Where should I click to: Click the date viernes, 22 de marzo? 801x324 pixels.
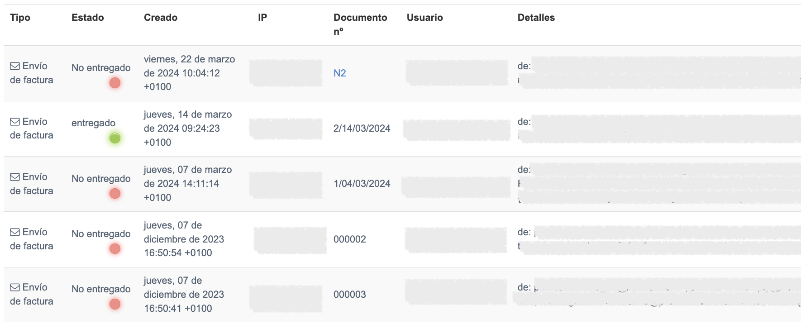pyautogui.click(x=189, y=59)
